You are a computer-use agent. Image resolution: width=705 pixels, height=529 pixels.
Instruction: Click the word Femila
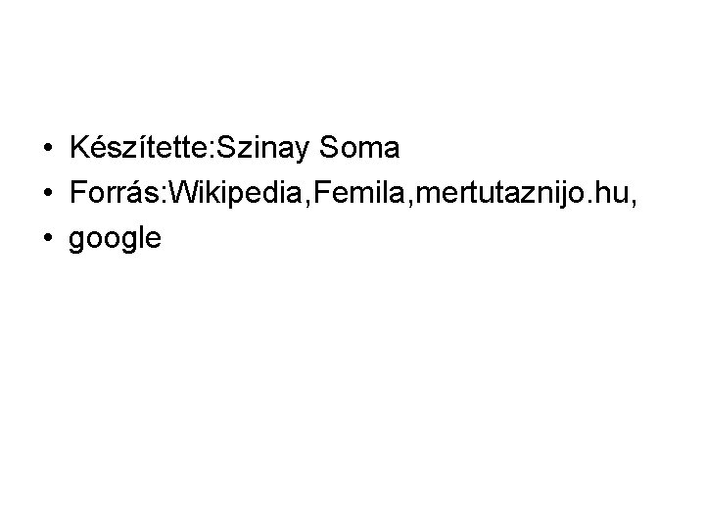(358, 192)
